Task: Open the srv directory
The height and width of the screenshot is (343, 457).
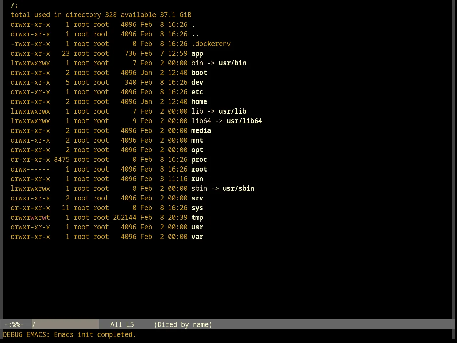Action: [197, 198]
